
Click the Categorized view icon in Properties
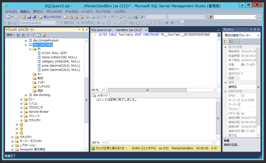point(226,41)
